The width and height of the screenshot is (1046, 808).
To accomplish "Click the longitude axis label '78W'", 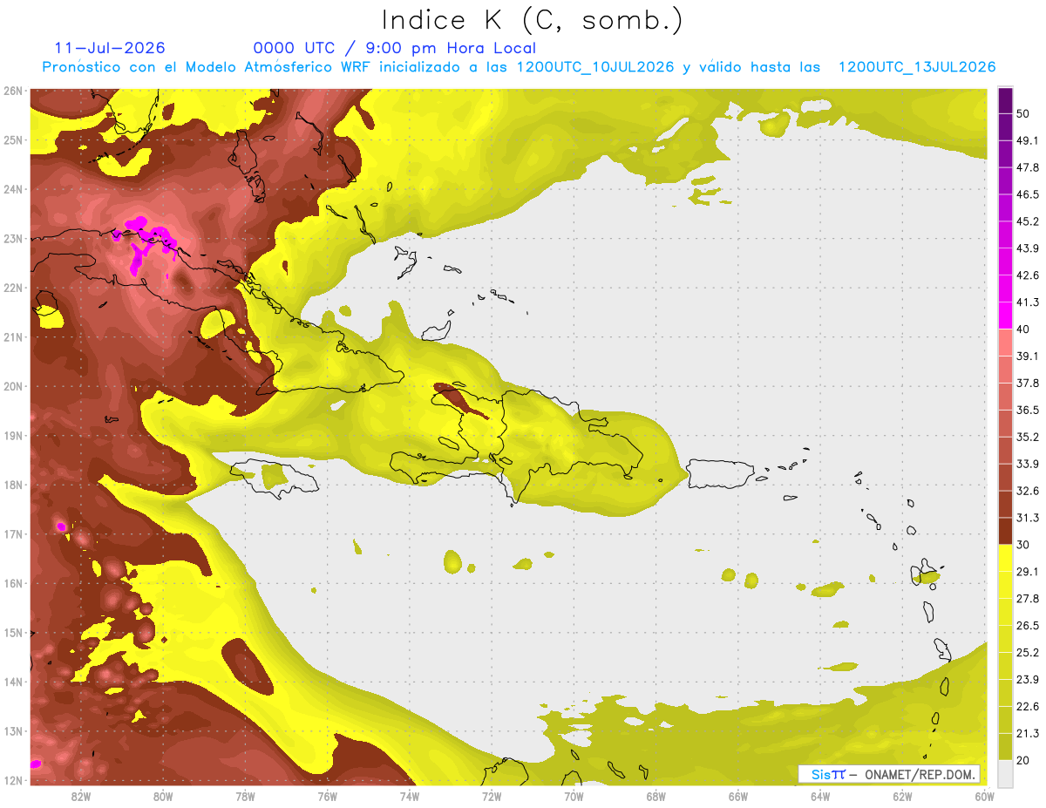I will point(245,796).
